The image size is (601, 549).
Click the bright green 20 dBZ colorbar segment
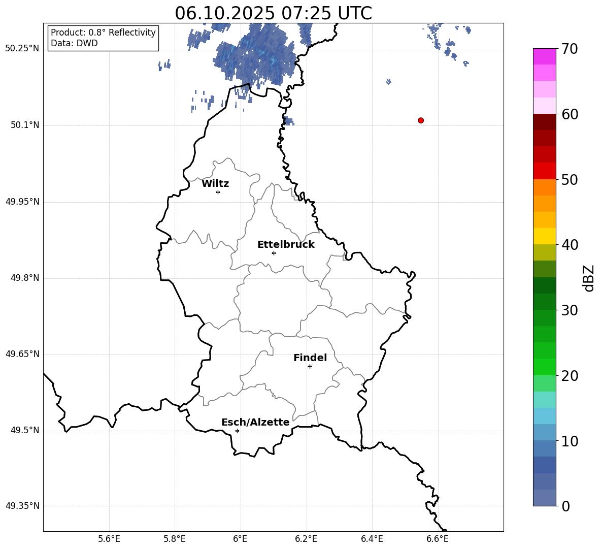tap(544, 367)
